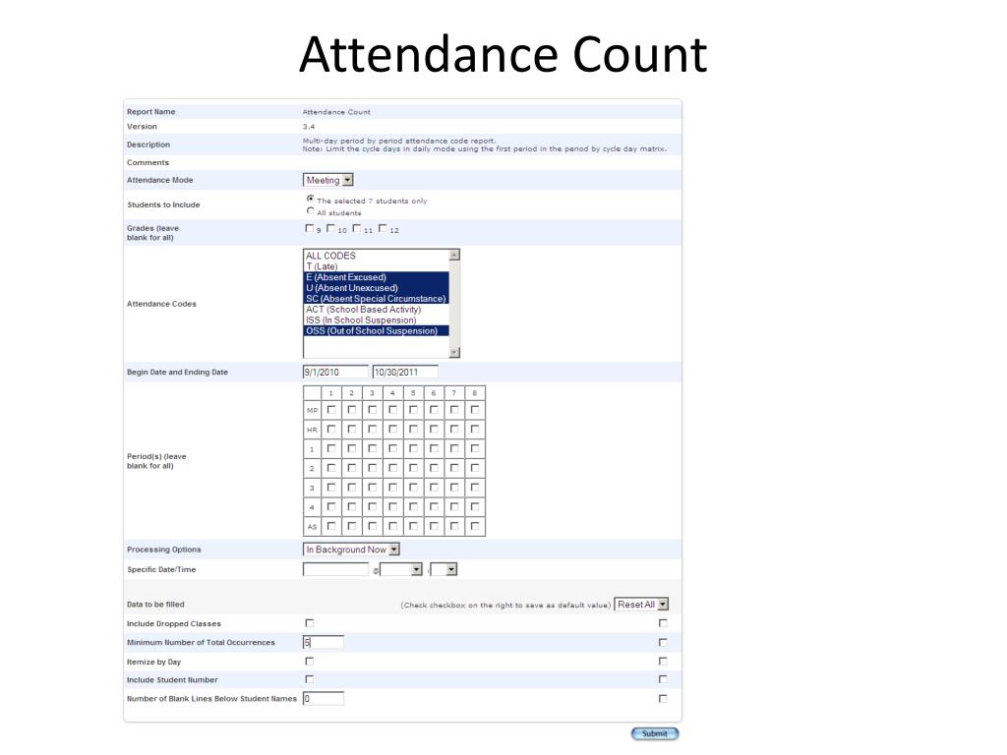
Task: Enable Include Dropped Classes checkbox
Action: pos(310,622)
